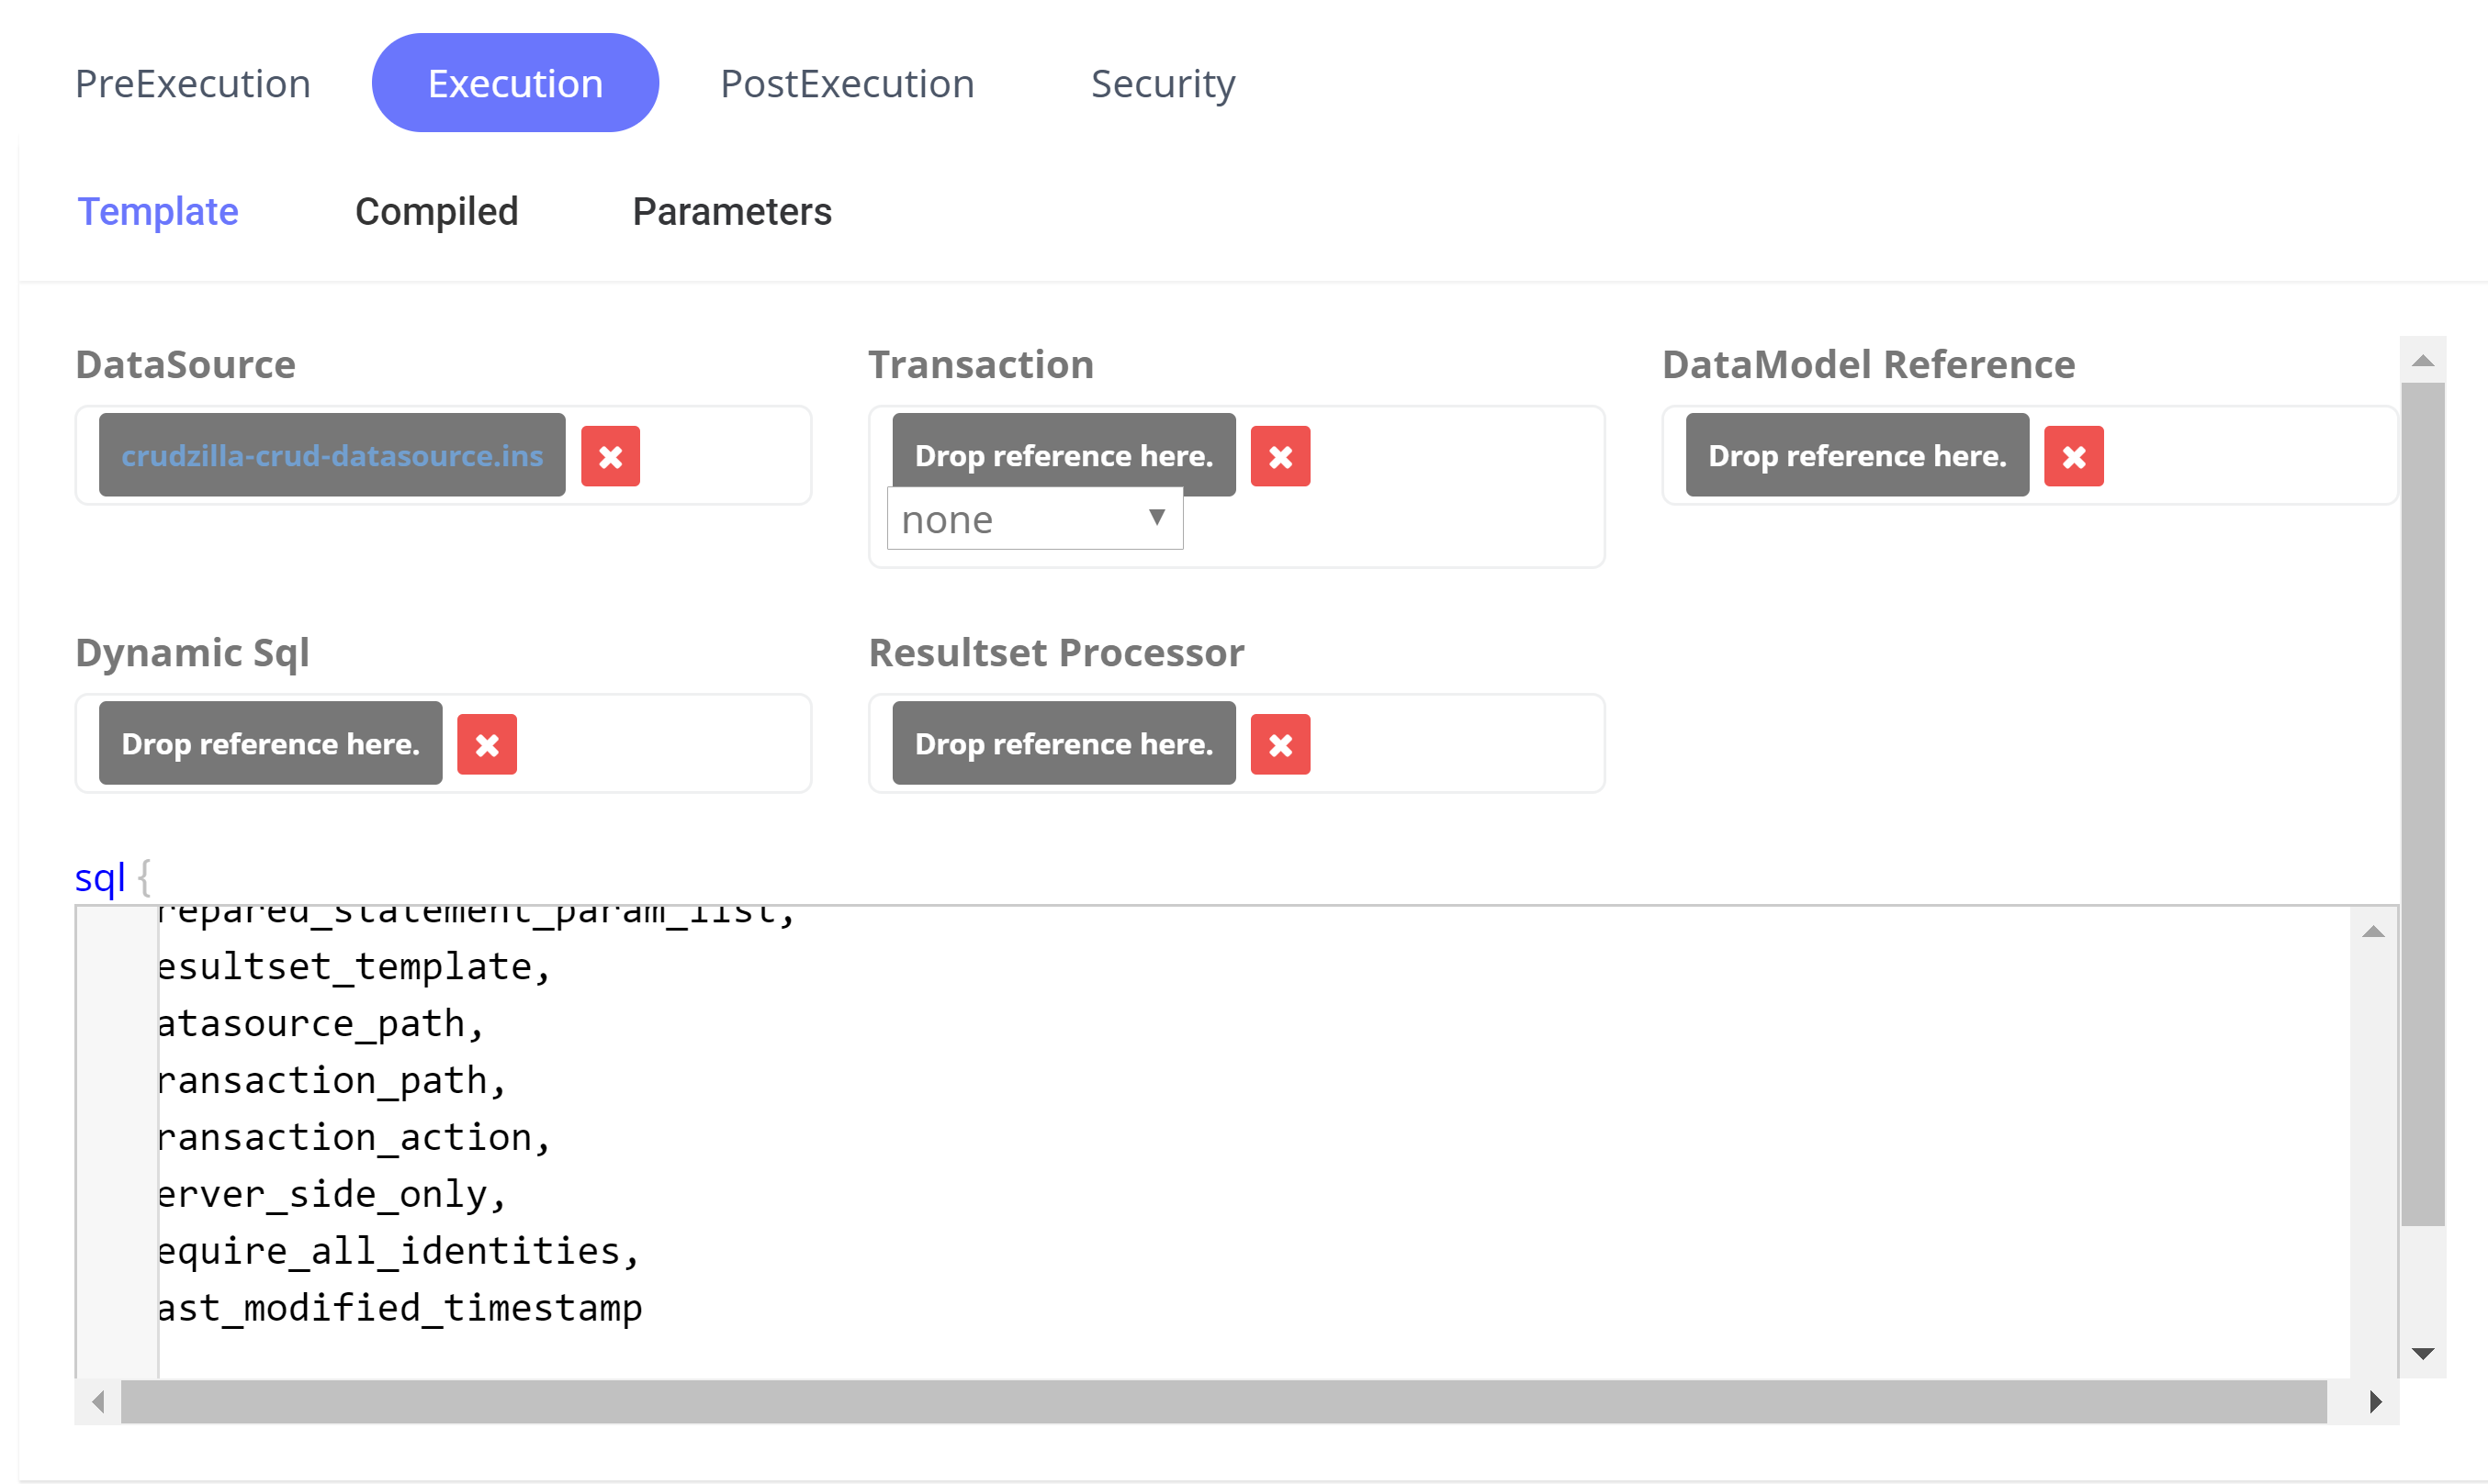
Task: Show the Template sub-tab
Action: pyautogui.click(x=158, y=212)
